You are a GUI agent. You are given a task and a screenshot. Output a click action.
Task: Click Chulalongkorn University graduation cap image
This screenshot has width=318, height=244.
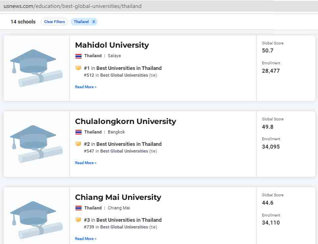tap(36, 143)
